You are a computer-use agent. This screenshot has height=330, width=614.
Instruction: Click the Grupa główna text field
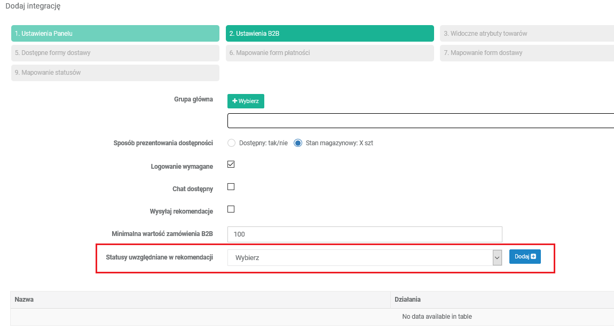click(420, 121)
